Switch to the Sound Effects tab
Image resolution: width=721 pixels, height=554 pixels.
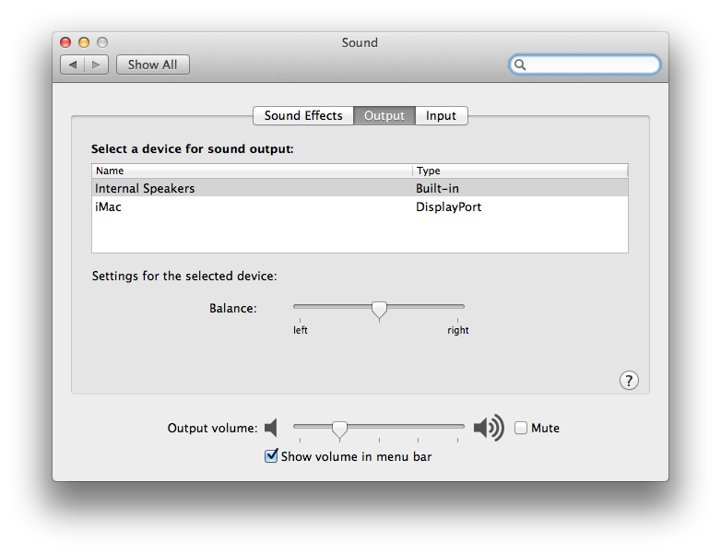[303, 115]
